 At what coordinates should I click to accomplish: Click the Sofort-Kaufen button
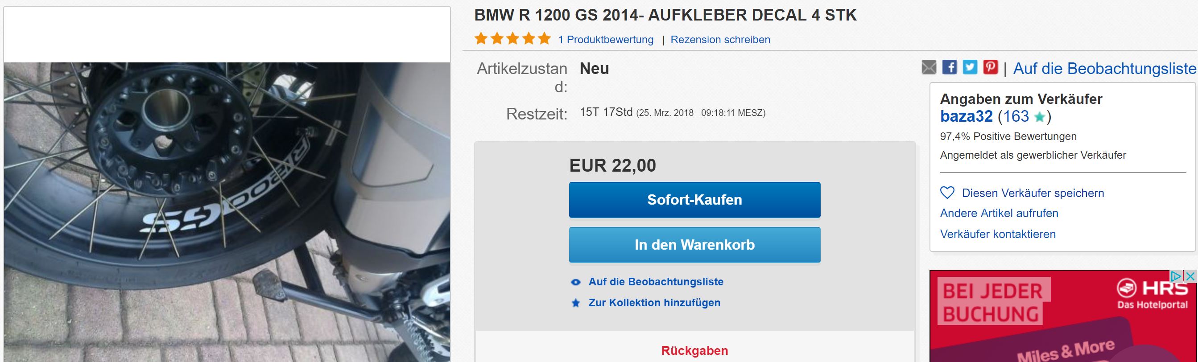[x=694, y=200]
